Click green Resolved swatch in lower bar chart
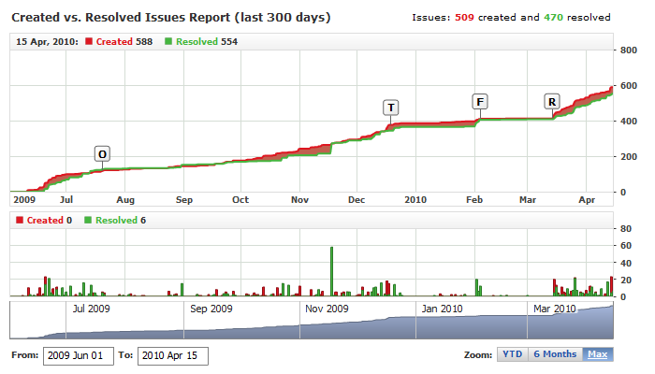 point(89,221)
